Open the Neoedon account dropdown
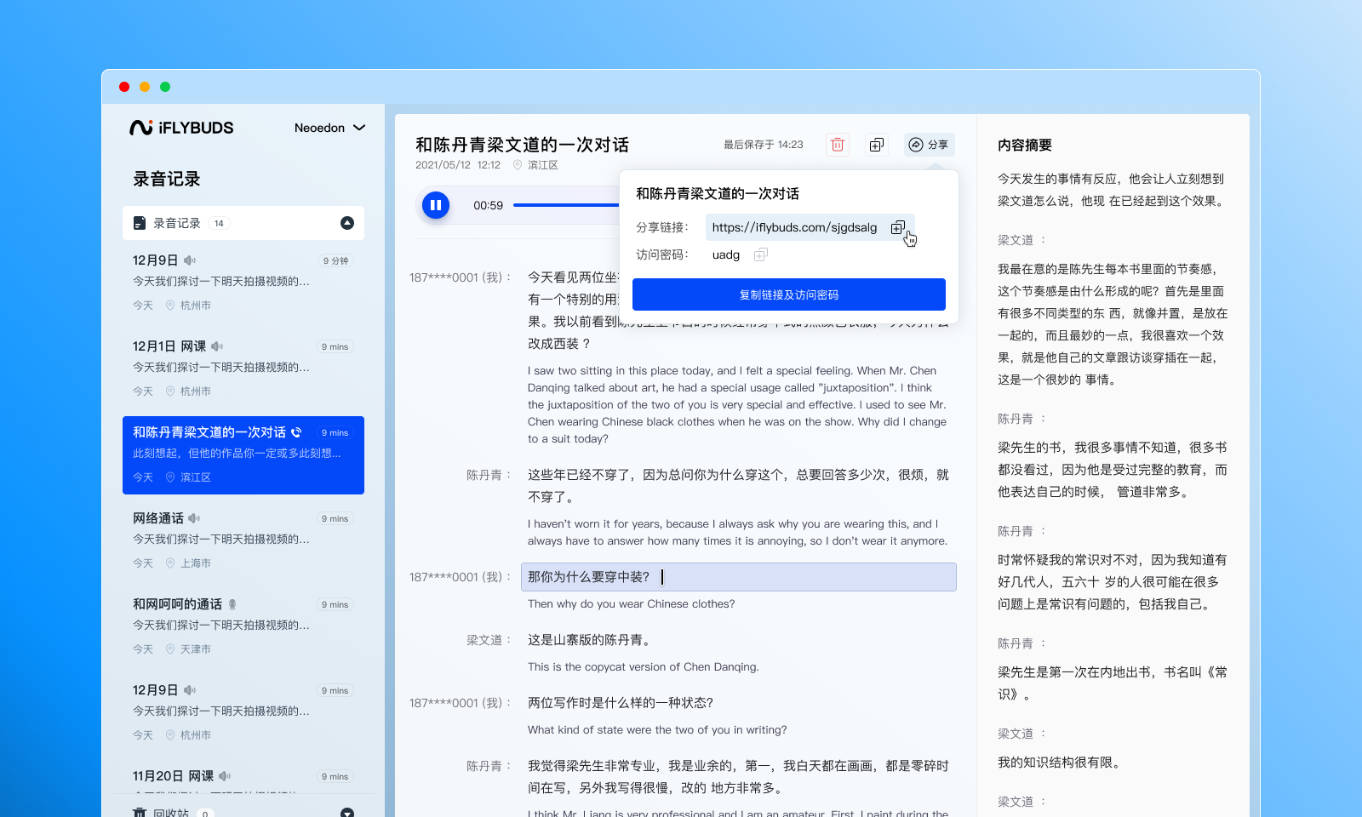Viewport: 1362px width, 817px height. [329, 128]
